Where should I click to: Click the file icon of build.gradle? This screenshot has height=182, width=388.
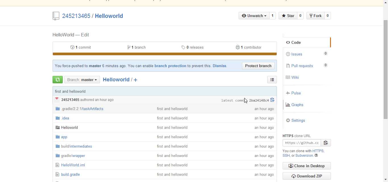click(x=57, y=174)
